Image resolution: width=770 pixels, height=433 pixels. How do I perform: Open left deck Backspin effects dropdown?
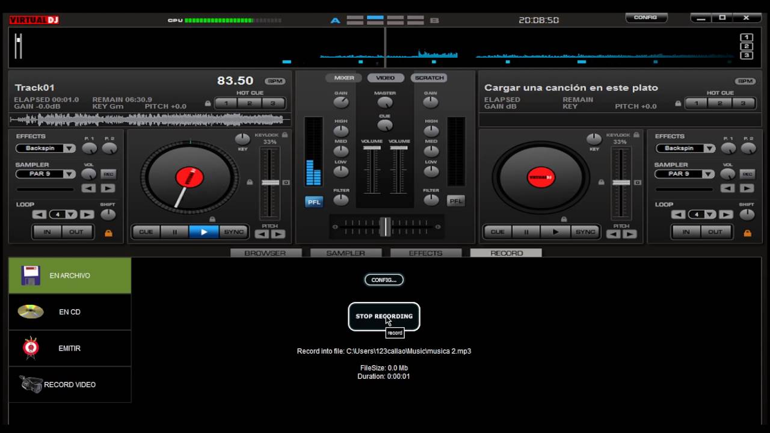(70, 148)
